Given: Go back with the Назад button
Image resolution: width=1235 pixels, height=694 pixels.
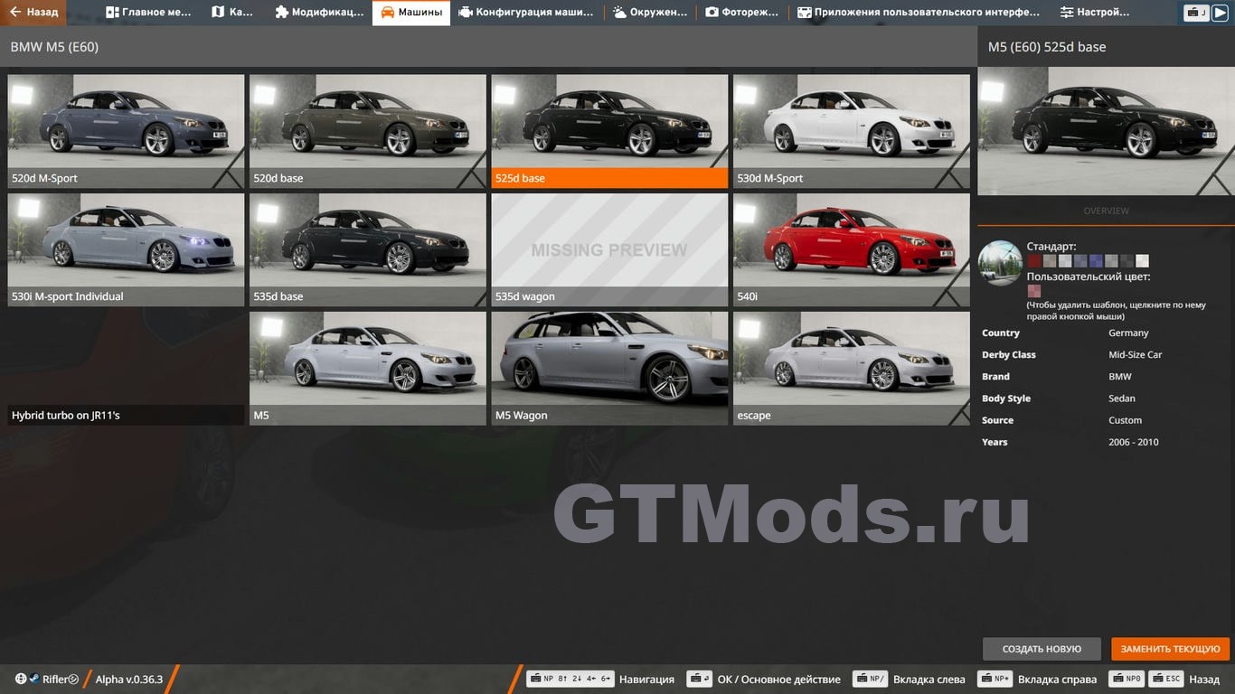Looking at the screenshot, I should pos(34,13).
